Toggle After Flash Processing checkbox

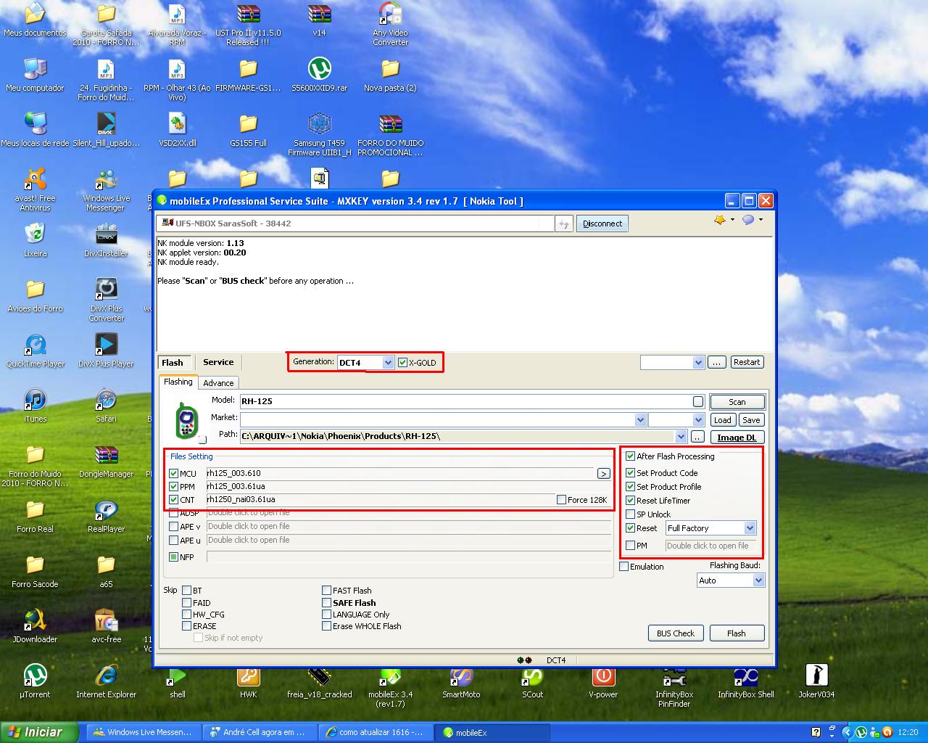(630, 456)
